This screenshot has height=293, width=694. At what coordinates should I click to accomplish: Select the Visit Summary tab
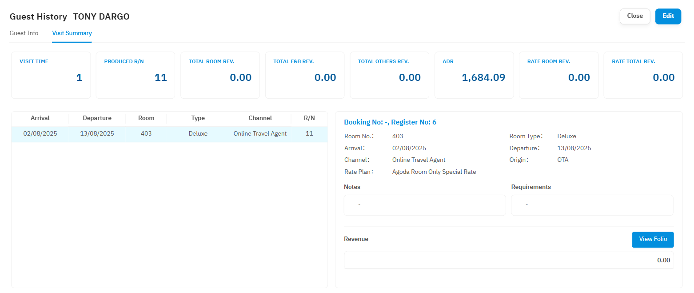[72, 33]
